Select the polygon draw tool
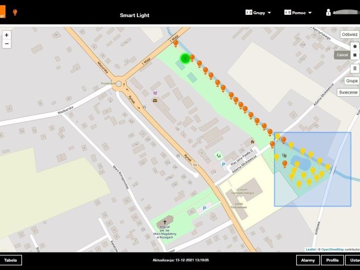Image resolution: width=360 pixels, height=270 pixels. coord(355,46)
